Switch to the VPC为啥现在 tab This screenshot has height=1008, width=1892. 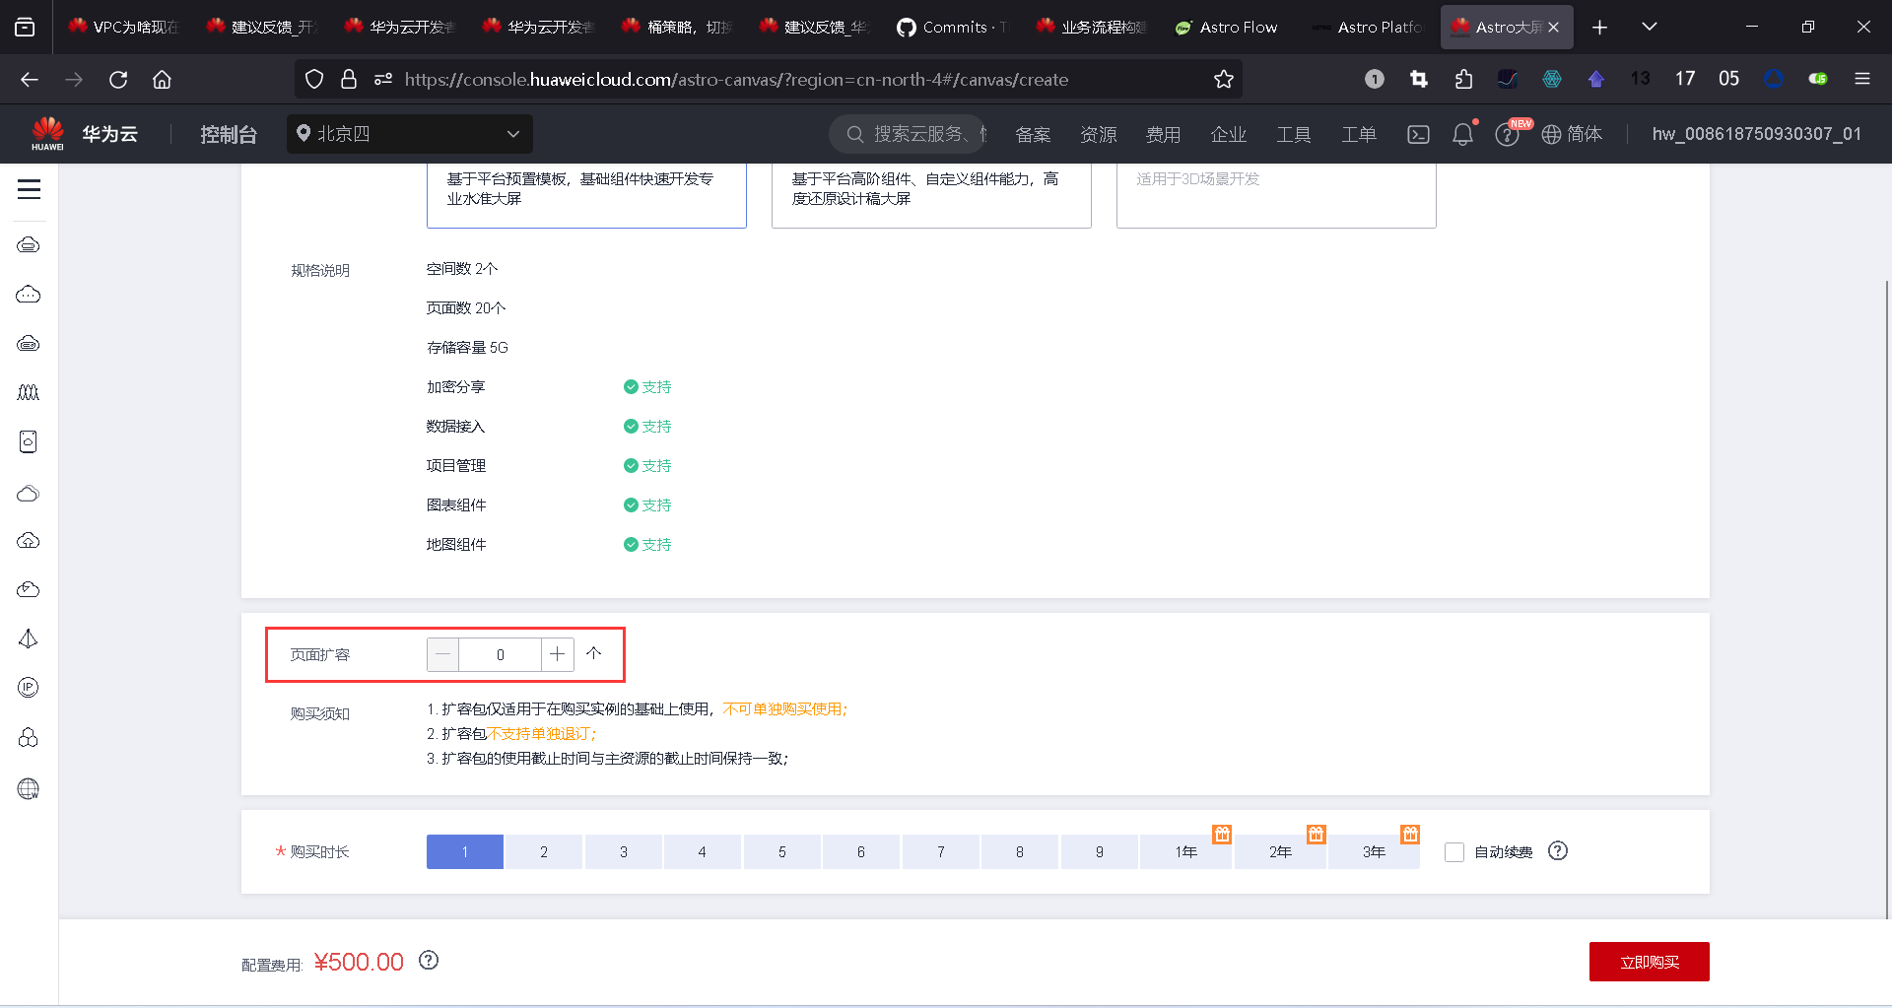tap(124, 28)
